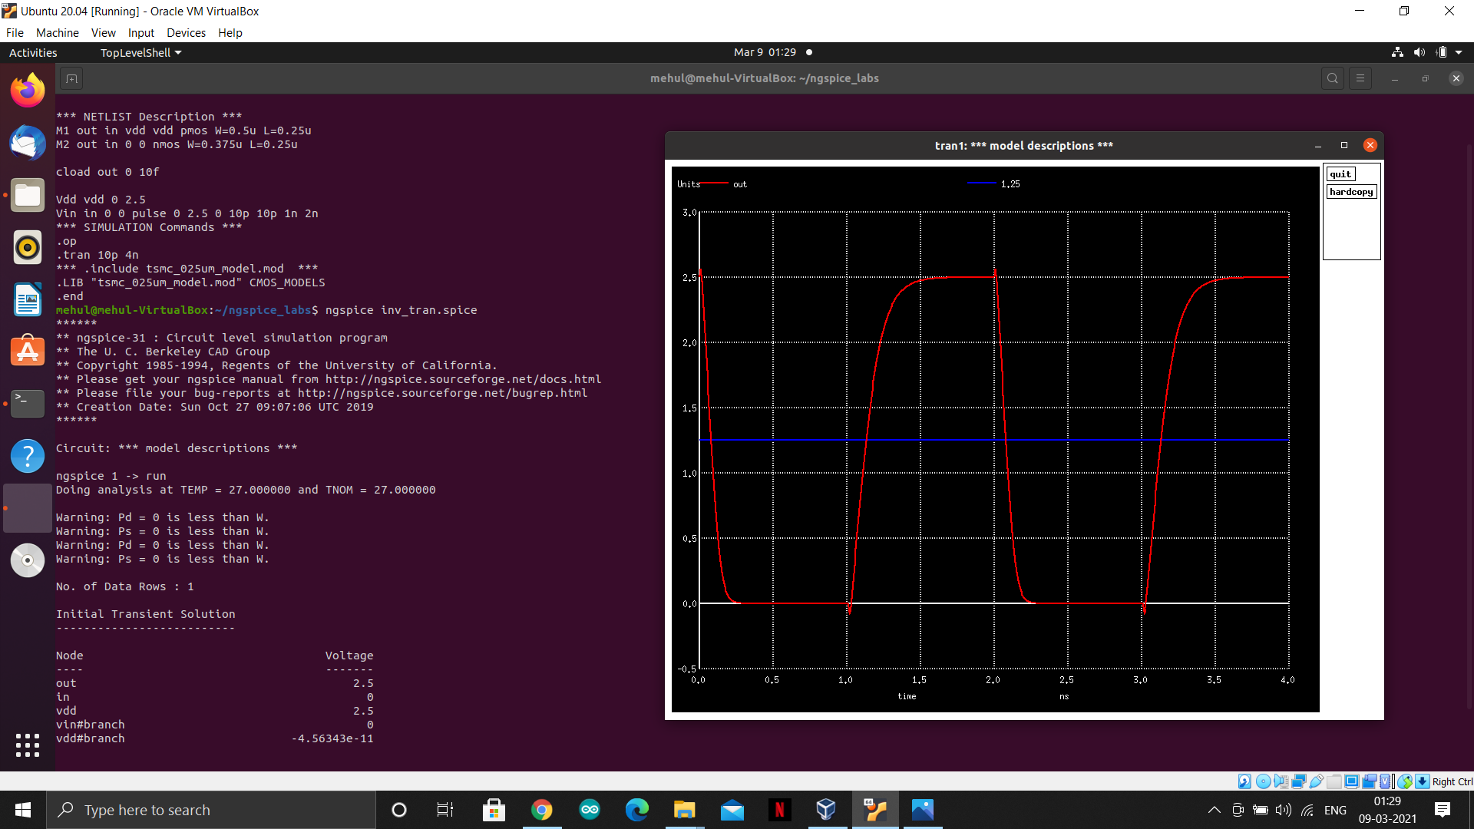Launch Thunderbird mail from the dock
Screen dimensions: 1474x829
[28, 143]
